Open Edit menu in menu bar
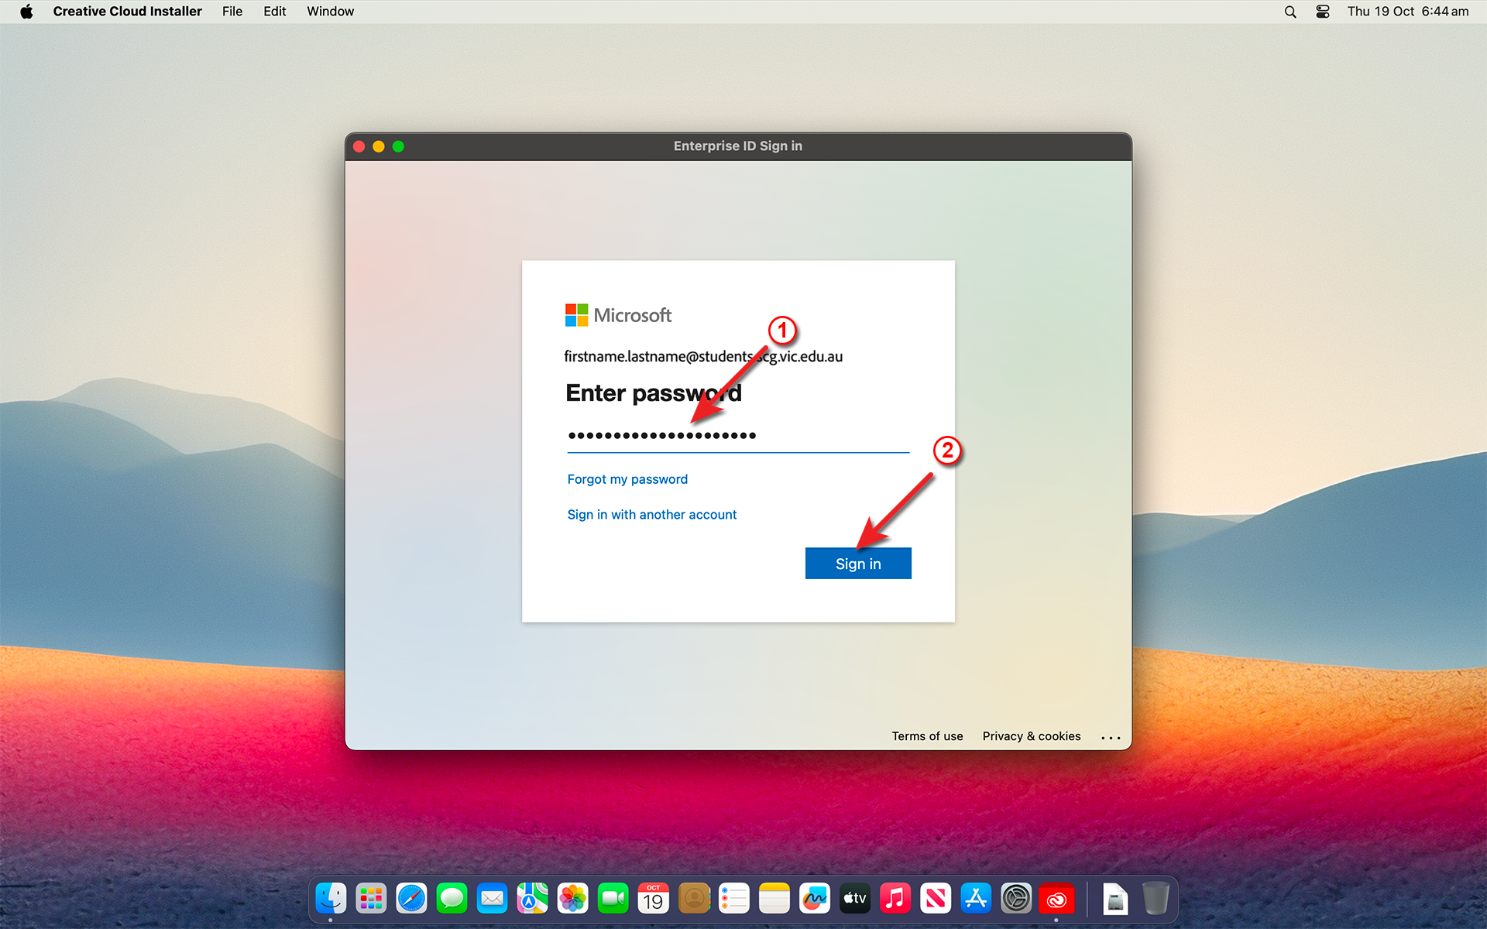The height and width of the screenshot is (929, 1487). (275, 12)
